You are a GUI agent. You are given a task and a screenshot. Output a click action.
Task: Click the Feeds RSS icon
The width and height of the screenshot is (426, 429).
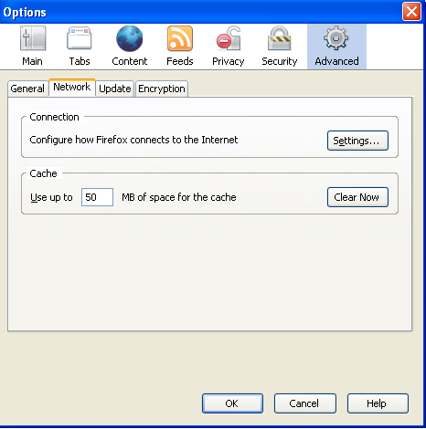point(180,38)
